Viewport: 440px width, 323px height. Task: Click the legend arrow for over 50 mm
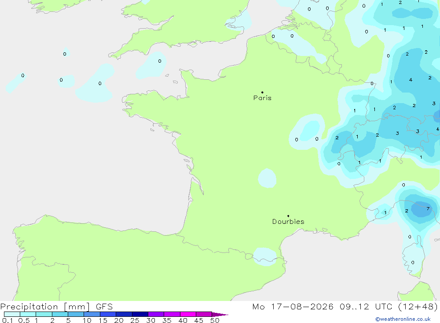point(220,314)
